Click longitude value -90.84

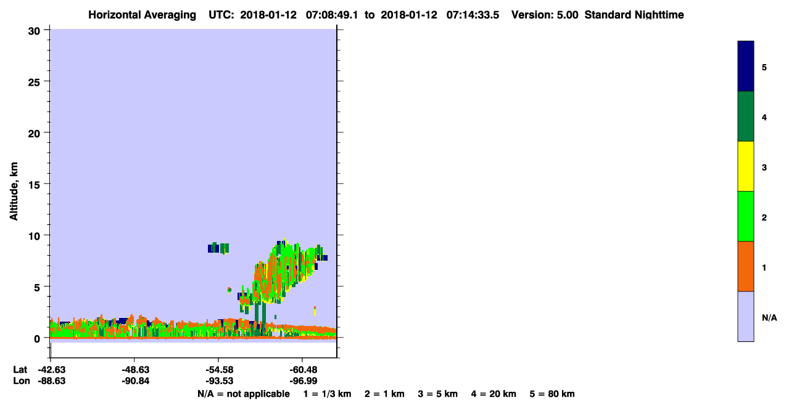point(134,381)
